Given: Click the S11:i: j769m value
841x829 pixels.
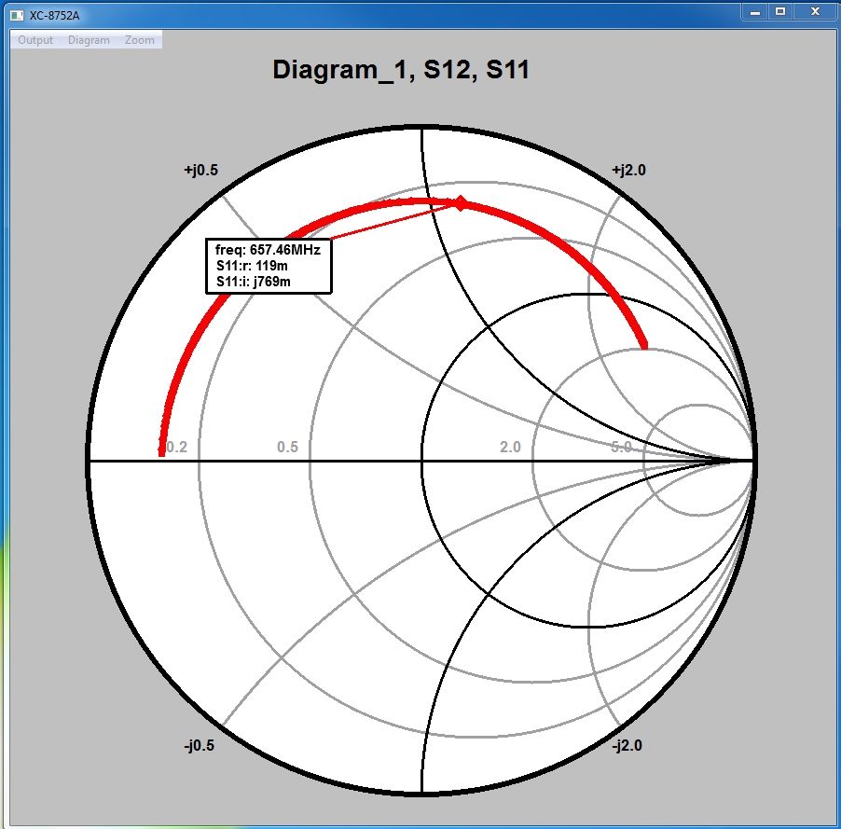Looking at the screenshot, I should (x=254, y=282).
